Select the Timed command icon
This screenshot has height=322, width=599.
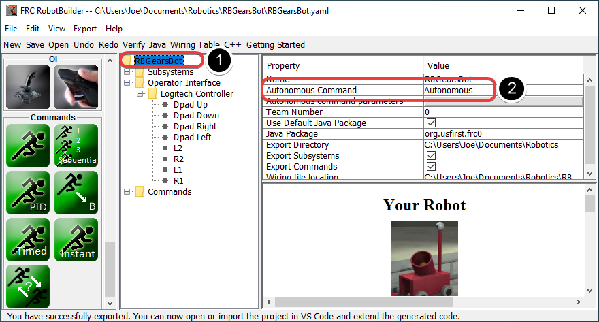click(x=28, y=240)
